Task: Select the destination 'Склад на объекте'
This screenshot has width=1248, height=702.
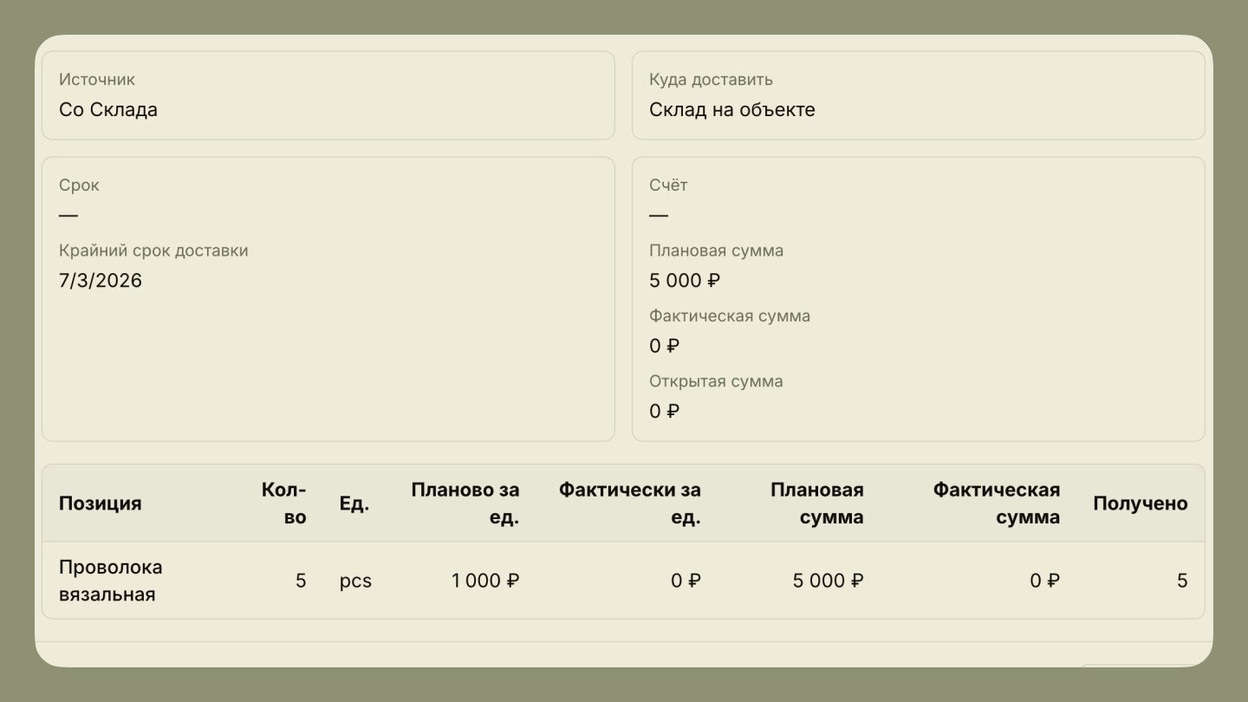Action: 732,110
